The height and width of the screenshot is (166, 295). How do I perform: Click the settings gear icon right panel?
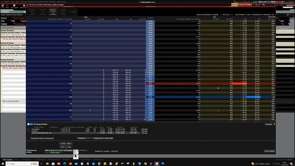tap(288, 15)
